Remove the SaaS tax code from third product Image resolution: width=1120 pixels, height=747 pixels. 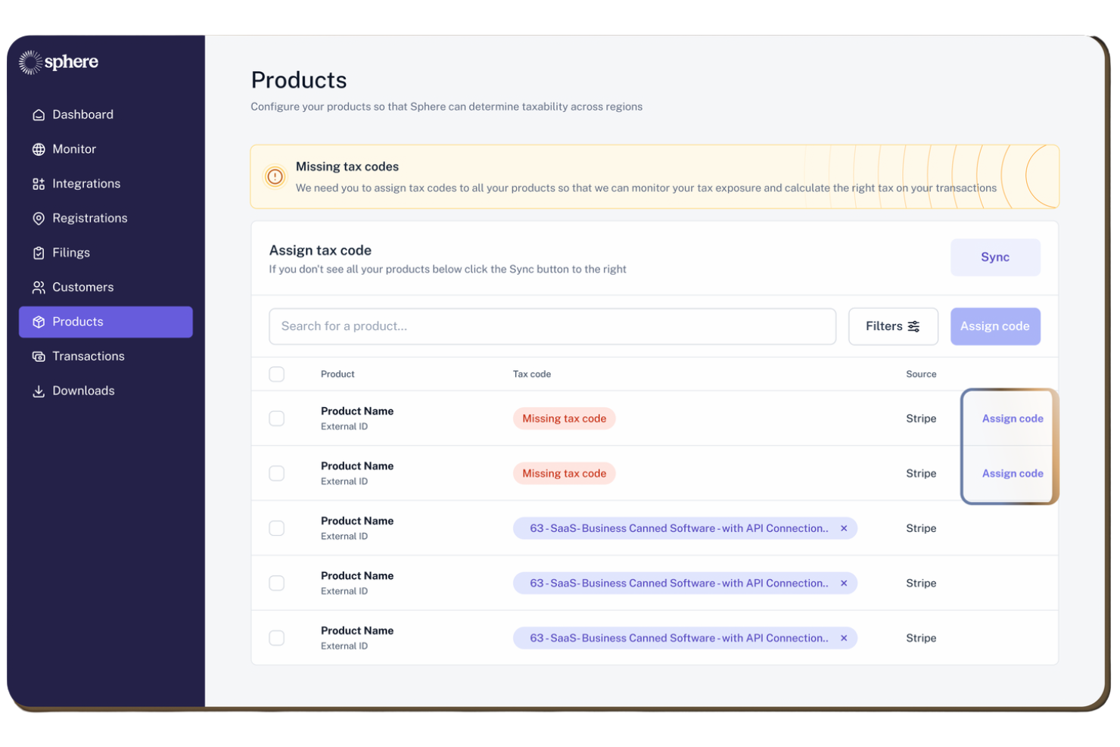tap(843, 528)
